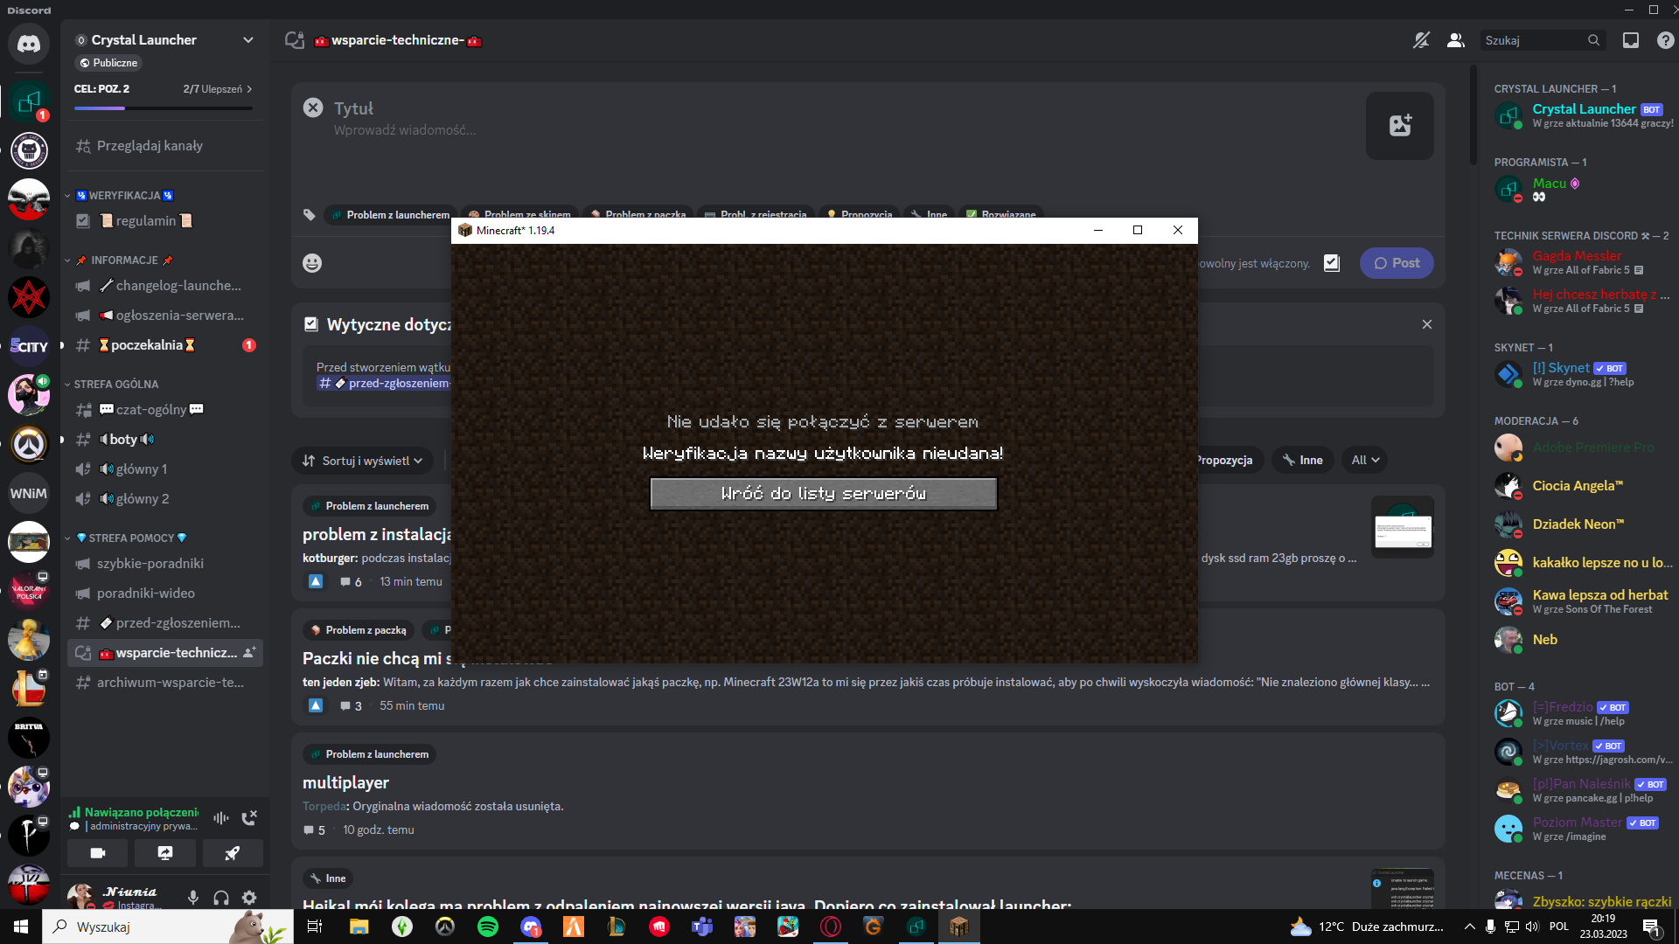This screenshot has height=944, width=1679.
Task: Open the emoji picker smiley icon
Action: (312, 263)
